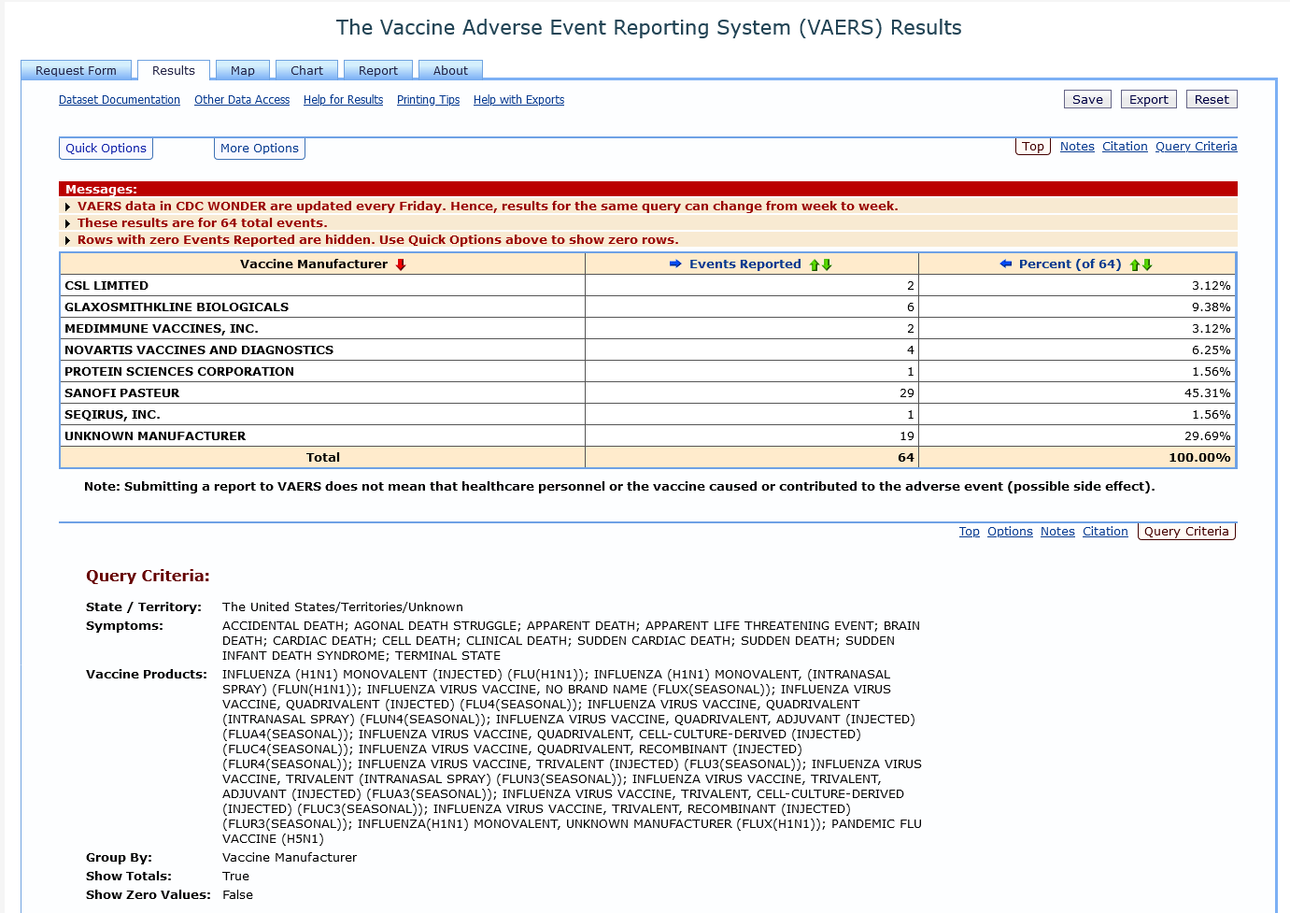Click the Export button
The image size is (1290, 913).
[1149, 100]
